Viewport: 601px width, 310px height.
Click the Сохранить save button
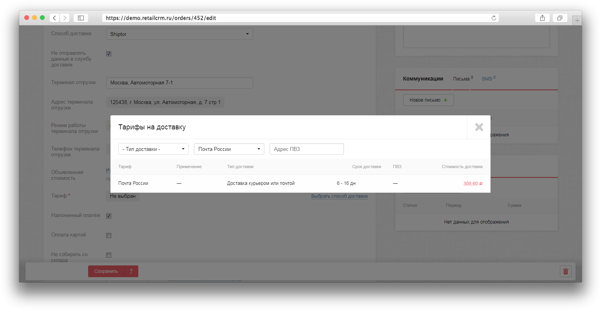106,271
